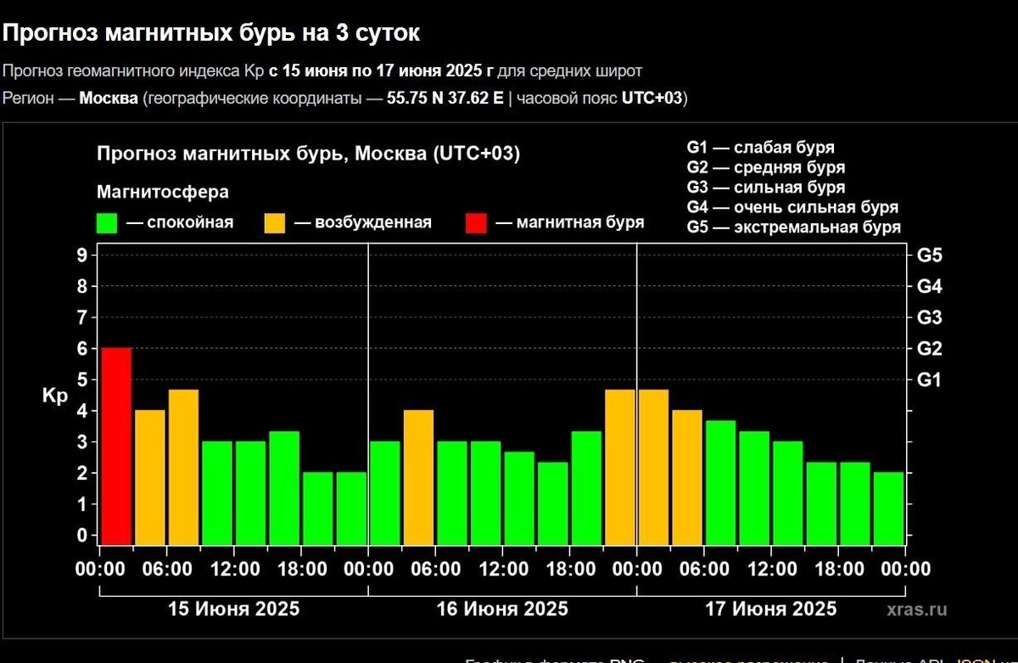Click the legend label '— магнитная буря'
This screenshot has width=1018, height=663.
click(570, 223)
